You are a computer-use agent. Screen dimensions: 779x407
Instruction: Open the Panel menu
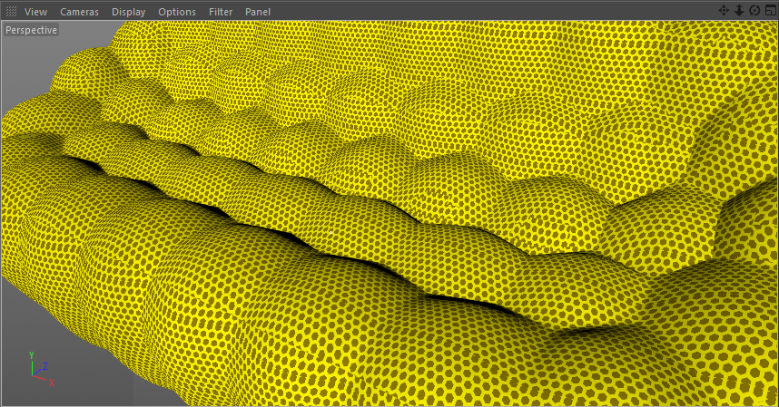pyautogui.click(x=258, y=12)
